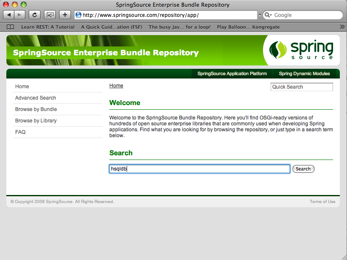Click the Welcome heading

point(125,103)
